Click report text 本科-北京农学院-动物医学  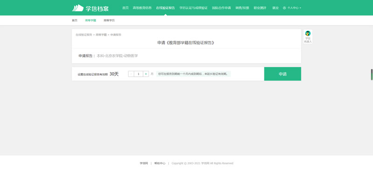pos(117,56)
